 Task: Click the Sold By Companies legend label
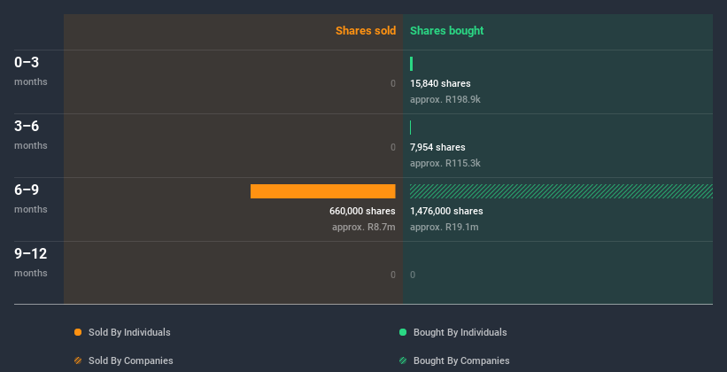tap(131, 360)
